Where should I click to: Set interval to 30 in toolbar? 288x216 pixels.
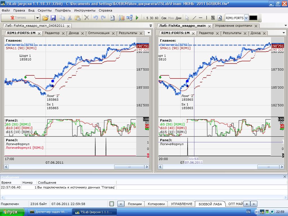click(152, 18)
